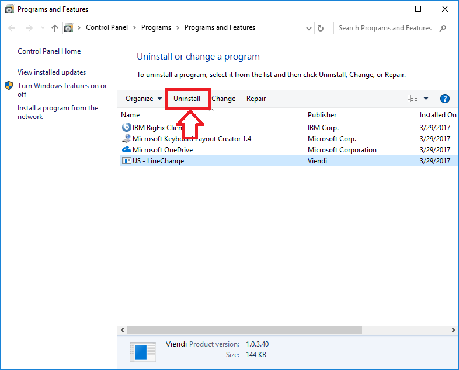
Task: Select Microsoft OneDrive cloud icon
Action: pos(126,149)
